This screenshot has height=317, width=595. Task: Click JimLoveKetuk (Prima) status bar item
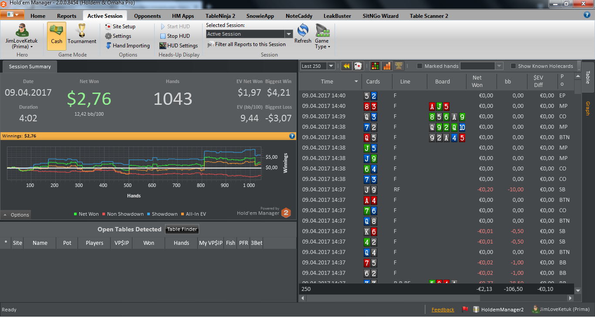[561, 310]
